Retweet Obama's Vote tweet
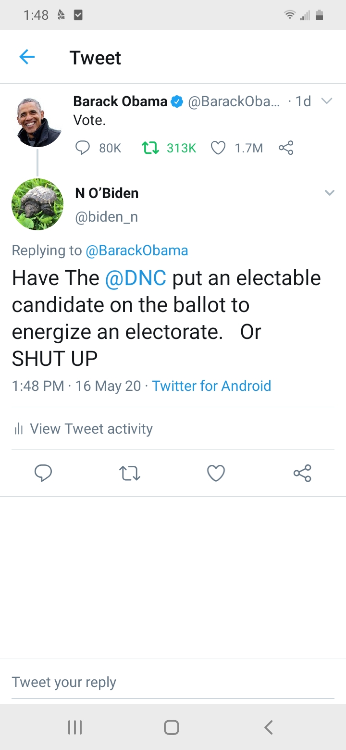 point(151,148)
